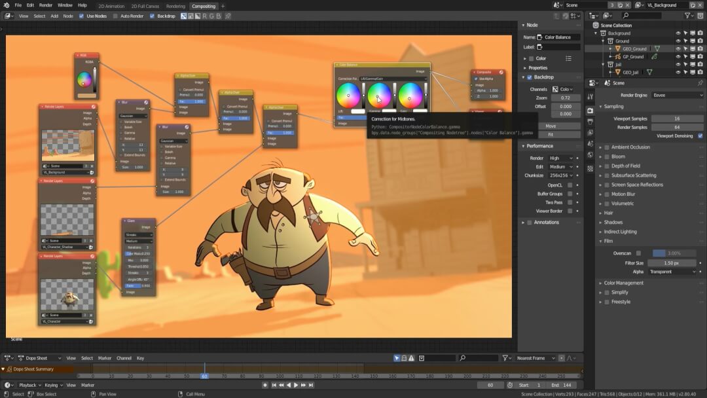This screenshot has width=707, height=398.
Task: Hide the Background collection with the eye icon
Action: [x=678, y=33]
